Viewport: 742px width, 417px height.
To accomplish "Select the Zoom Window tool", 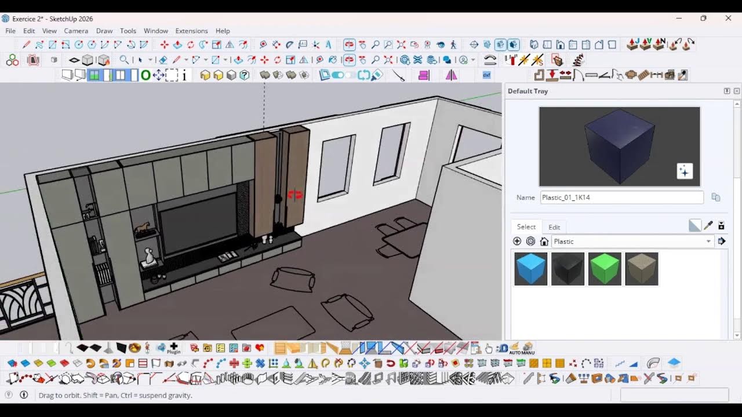I will point(388,45).
